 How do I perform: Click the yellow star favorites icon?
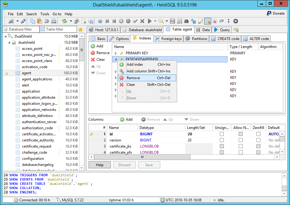tap(80, 29)
